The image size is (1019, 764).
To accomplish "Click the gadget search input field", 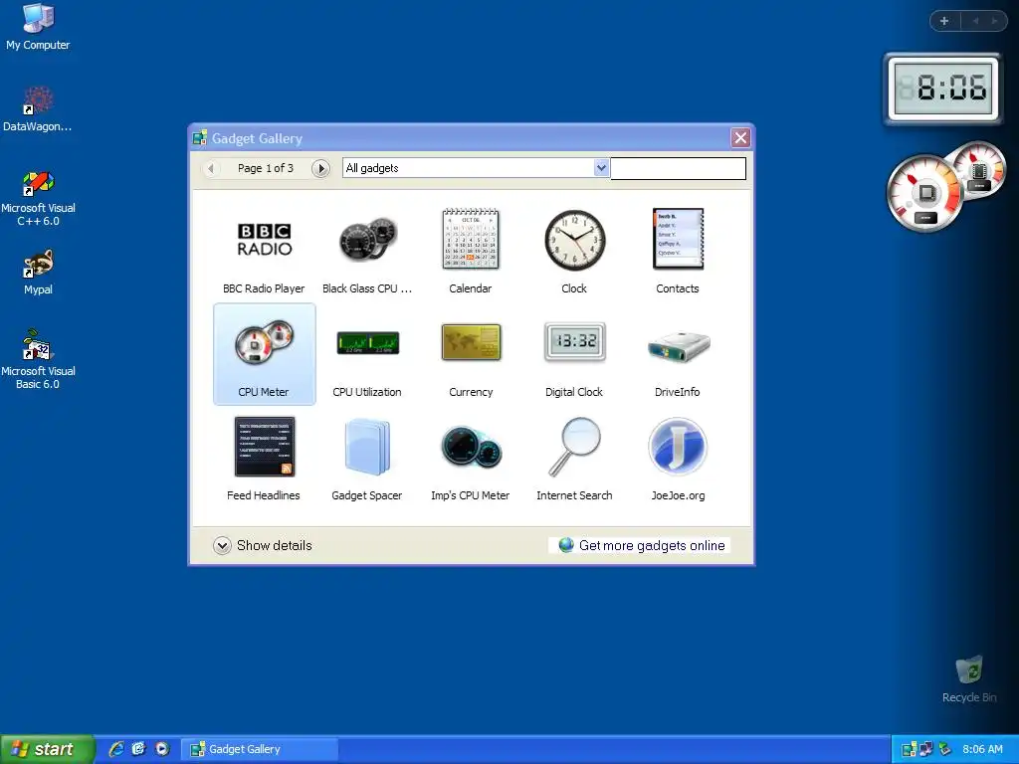I will coord(678,168).
